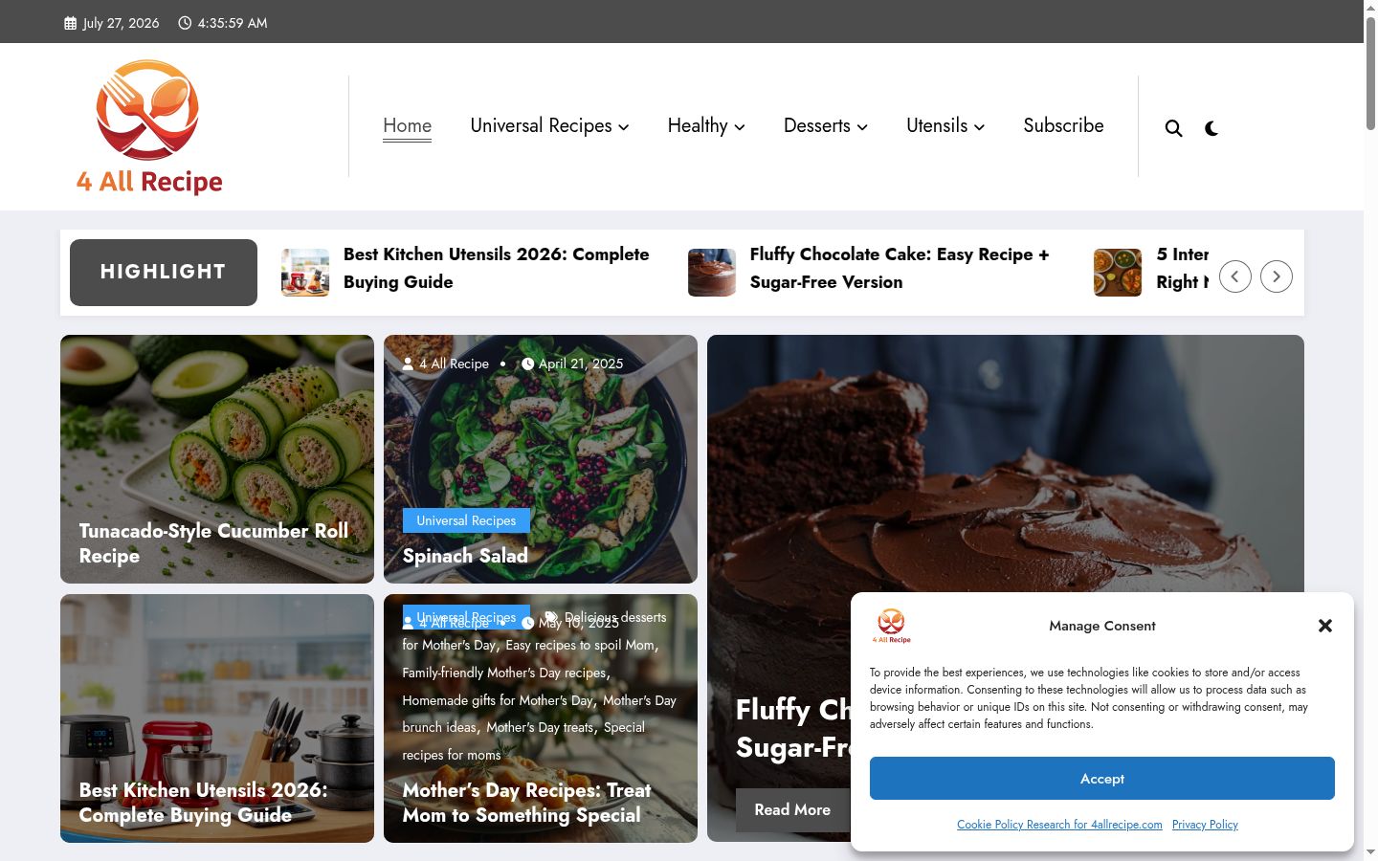Toggle dark mode with the moon icon
This screenshot has height=861, width=1378.
pyautogui.click(x=1211, y=128)
